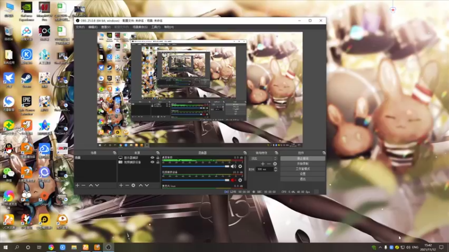Undock the 场景 scenes panel
This screenshot has width=449, height=252.
(114, 153)
